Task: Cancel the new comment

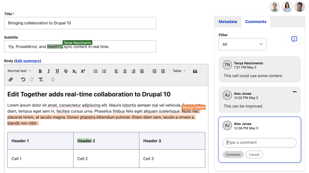Action: coord(254,155)
